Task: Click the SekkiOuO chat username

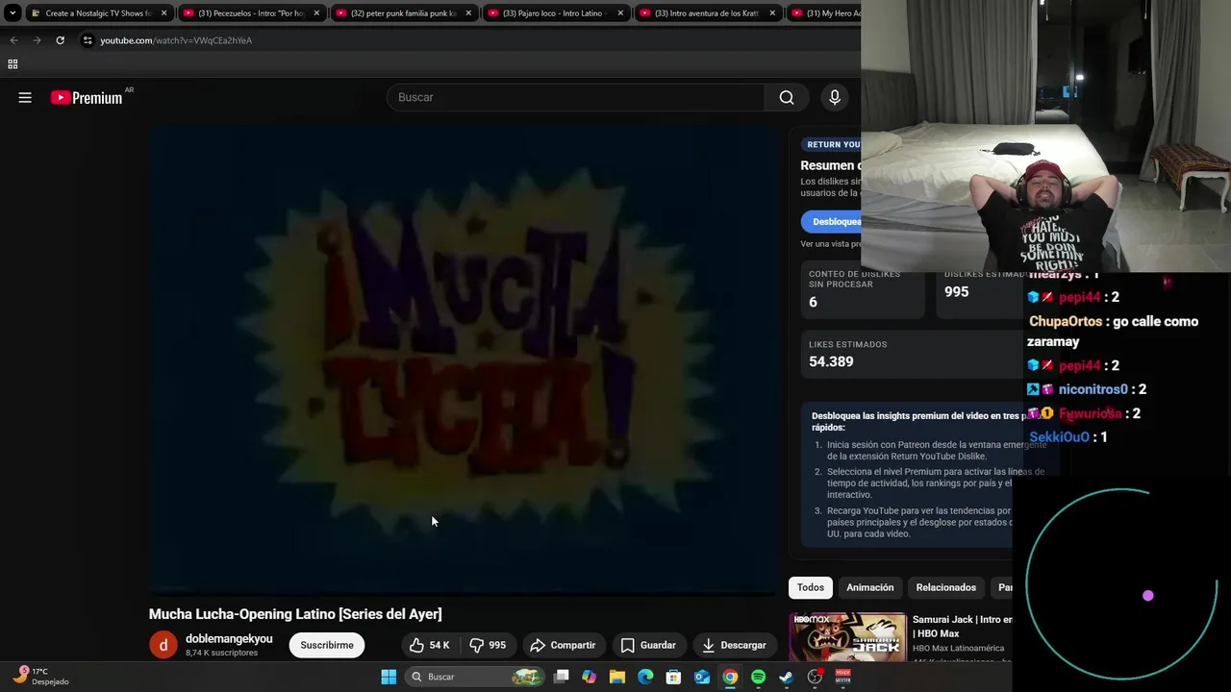Action: (x=1059, y=437)
